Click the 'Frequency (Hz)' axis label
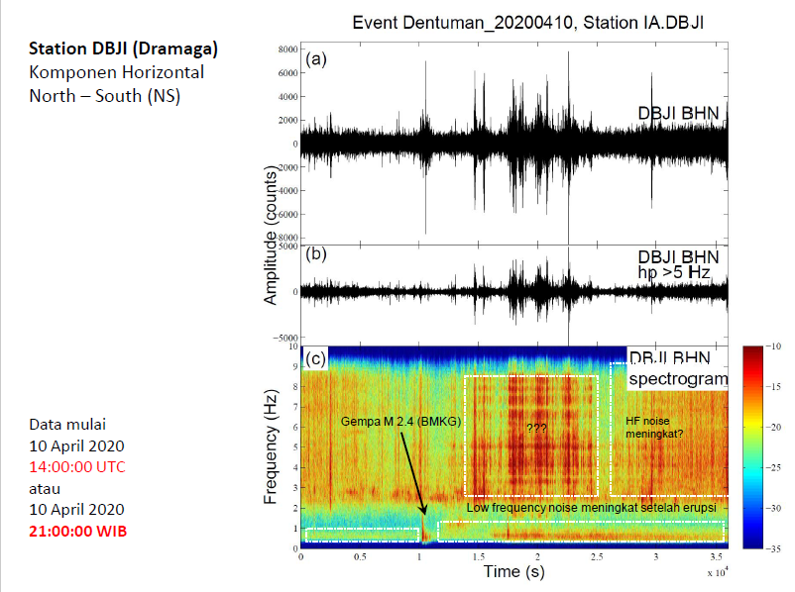 [271, 446]
